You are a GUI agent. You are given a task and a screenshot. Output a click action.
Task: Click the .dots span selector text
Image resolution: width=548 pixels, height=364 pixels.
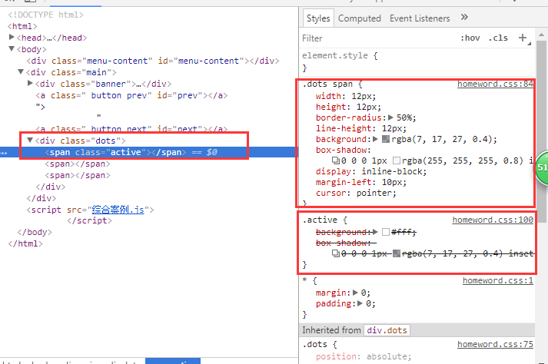[327, 84]
